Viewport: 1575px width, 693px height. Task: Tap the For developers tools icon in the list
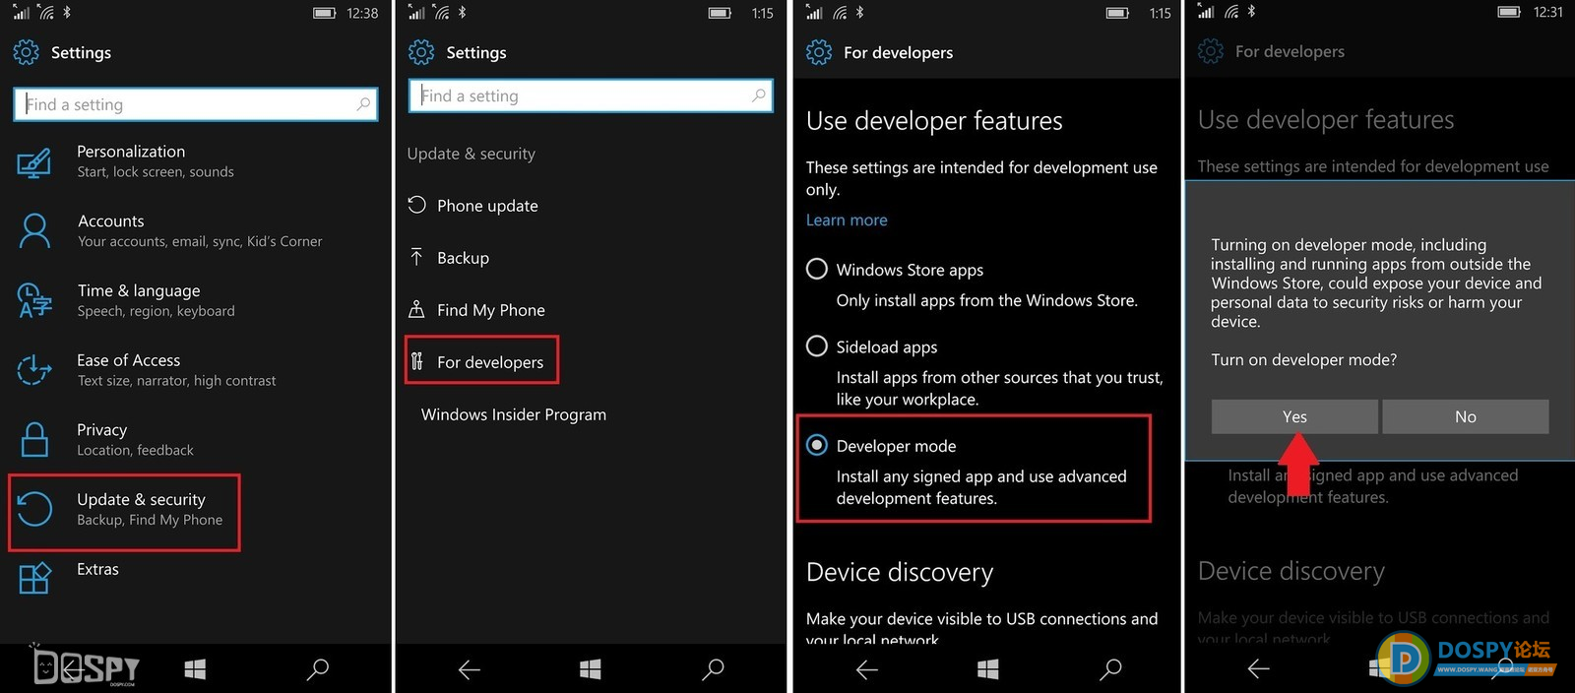point(417,361)
